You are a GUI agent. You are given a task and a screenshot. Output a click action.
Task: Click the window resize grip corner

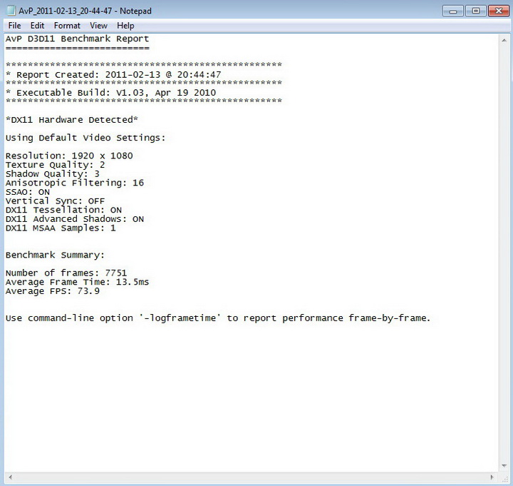[x=504, y=477]
